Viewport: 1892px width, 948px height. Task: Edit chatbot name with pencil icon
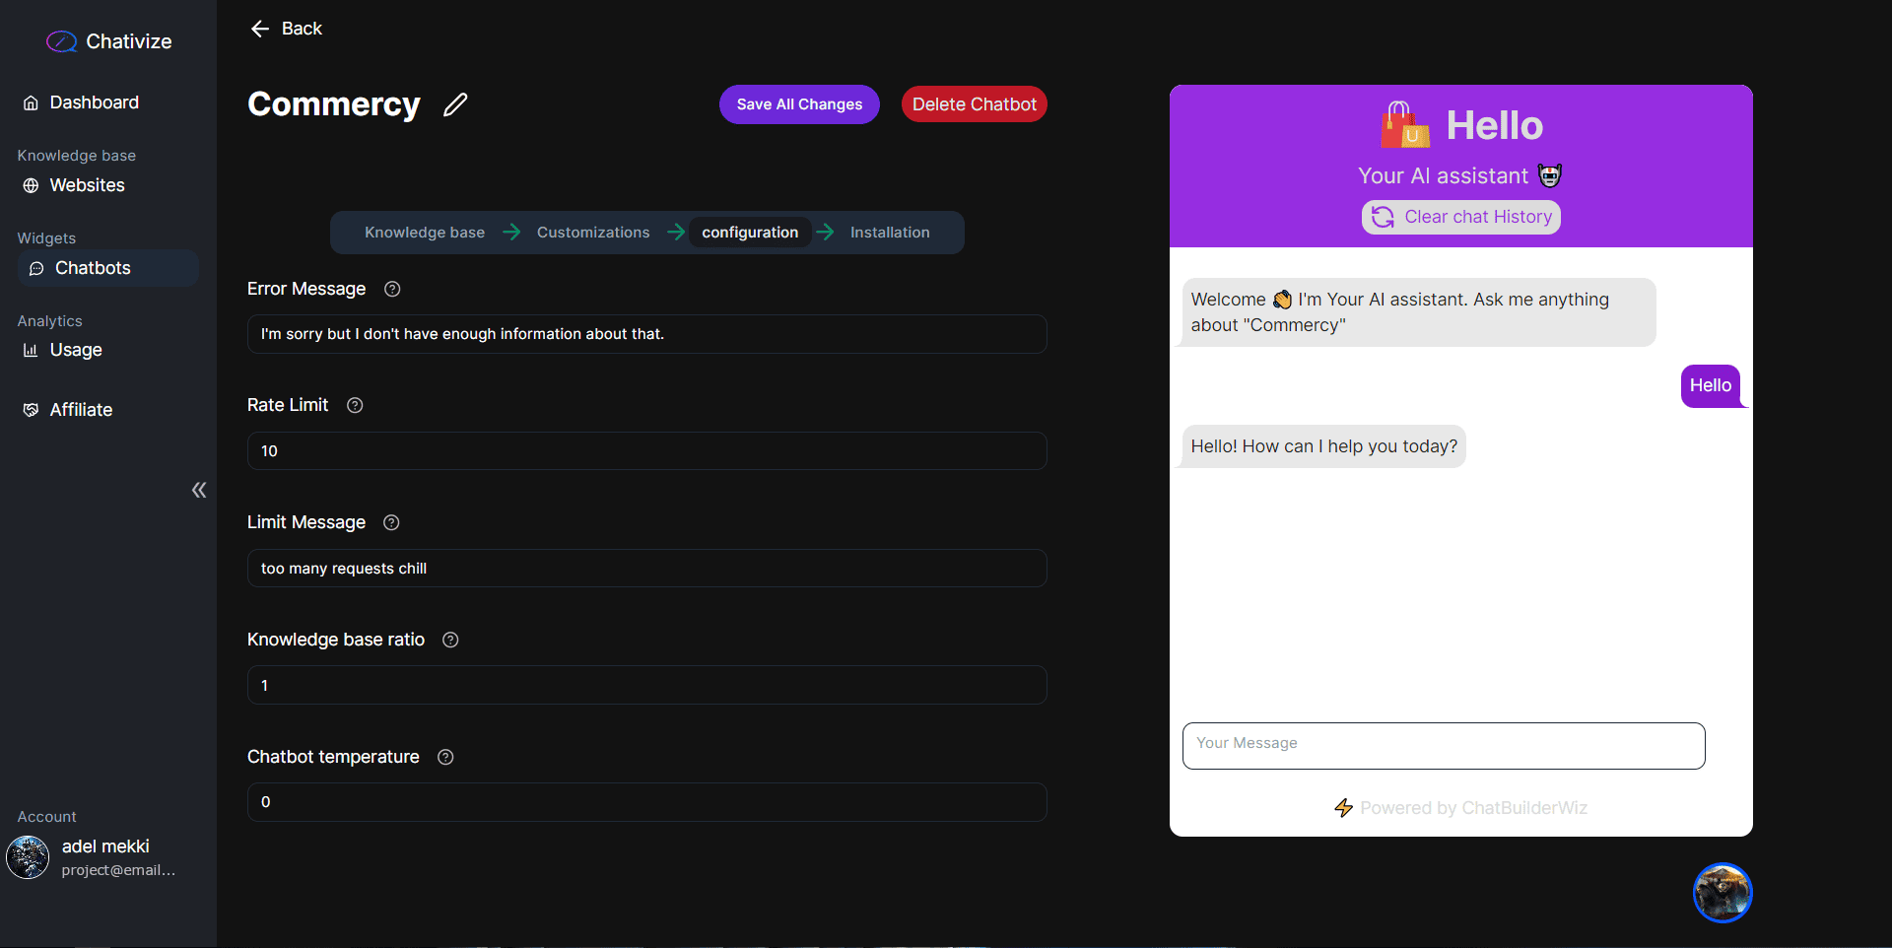(x=455, y=104)
